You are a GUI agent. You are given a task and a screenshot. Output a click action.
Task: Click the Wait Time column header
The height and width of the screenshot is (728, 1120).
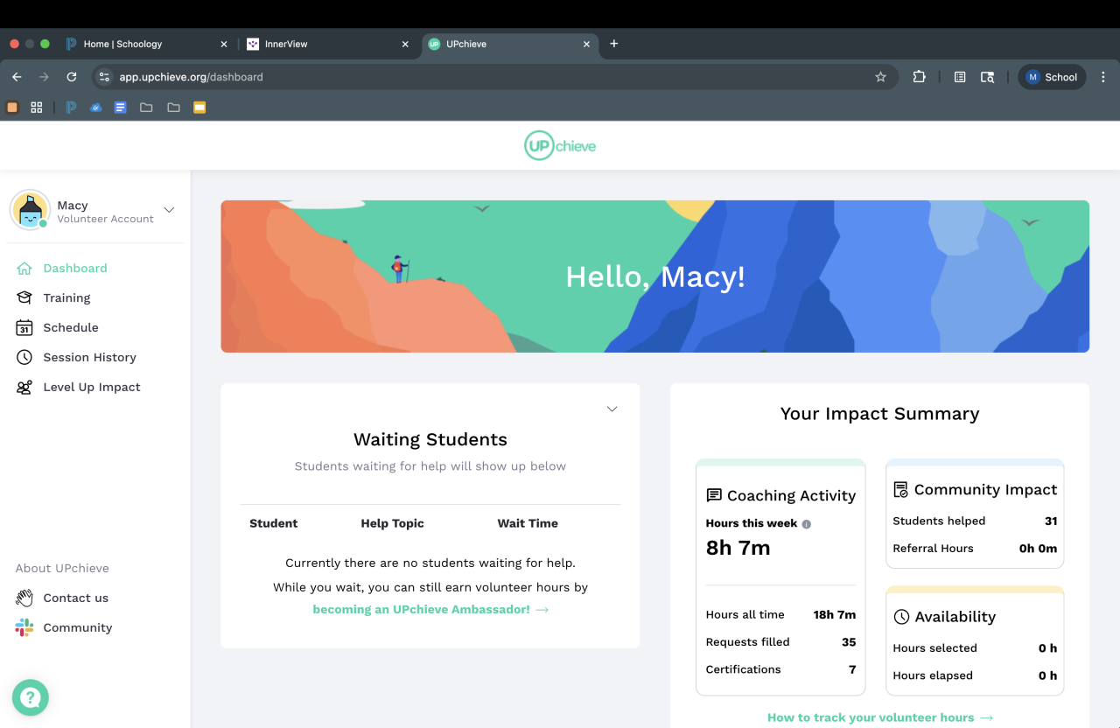[528, 524]
